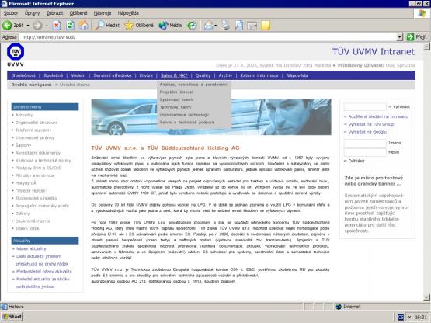This screenshot has width=431, height=323.
Task: Click the page scroll down arrow
Action: tap(426, 297)
